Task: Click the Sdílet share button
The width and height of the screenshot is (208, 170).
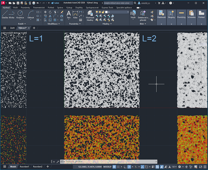Action: point(54,3)
